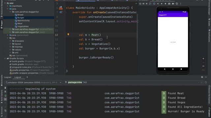Tap the phone screen Back navigation button
The height and width of the screenshot is (118, 211).
point(165,69)
